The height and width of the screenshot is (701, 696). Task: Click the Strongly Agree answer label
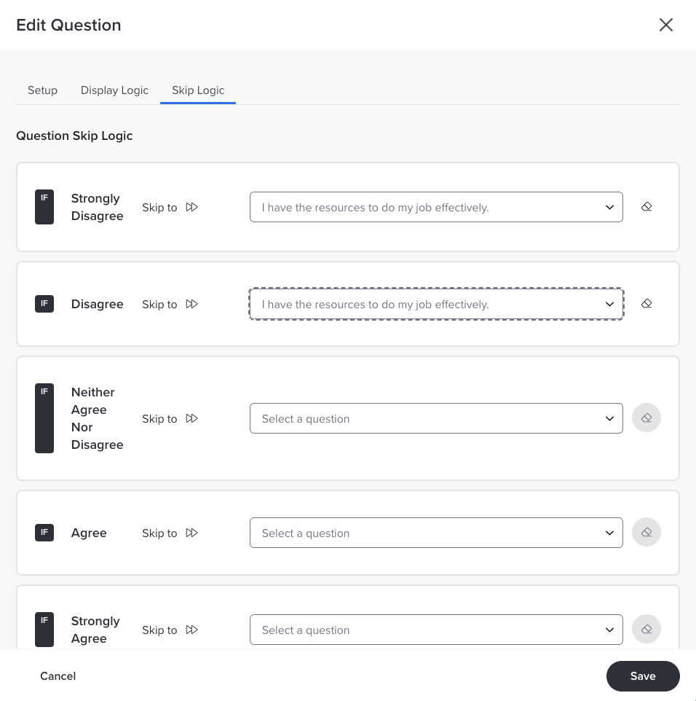click(x=95, y=630)
